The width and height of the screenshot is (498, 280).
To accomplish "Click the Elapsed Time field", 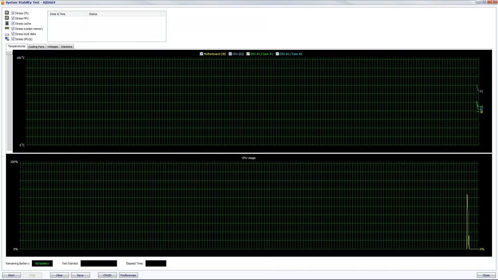I will (x=156, y=263).
